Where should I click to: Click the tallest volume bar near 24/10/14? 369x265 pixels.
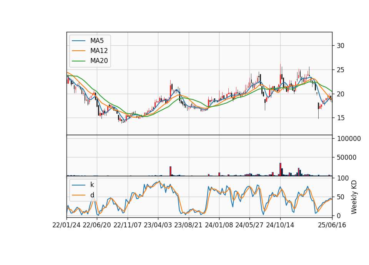280,169
